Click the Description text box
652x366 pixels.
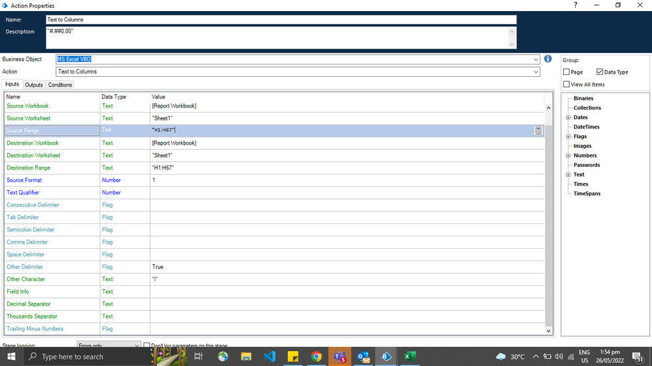click(277, 38)
